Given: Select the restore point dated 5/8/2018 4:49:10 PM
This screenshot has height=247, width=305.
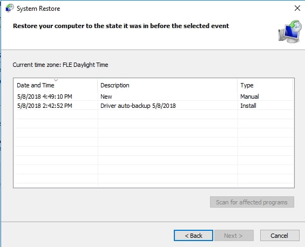Looking at the screenshot, I should tap(153, 97).
